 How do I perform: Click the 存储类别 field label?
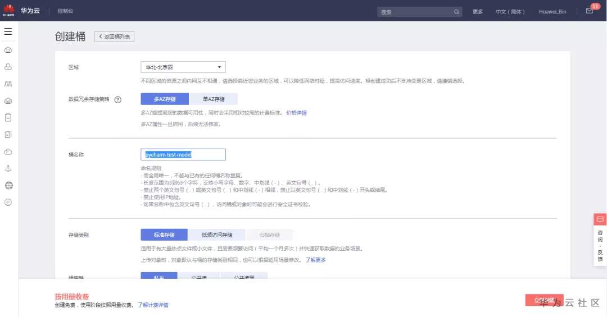coord(79,235)
